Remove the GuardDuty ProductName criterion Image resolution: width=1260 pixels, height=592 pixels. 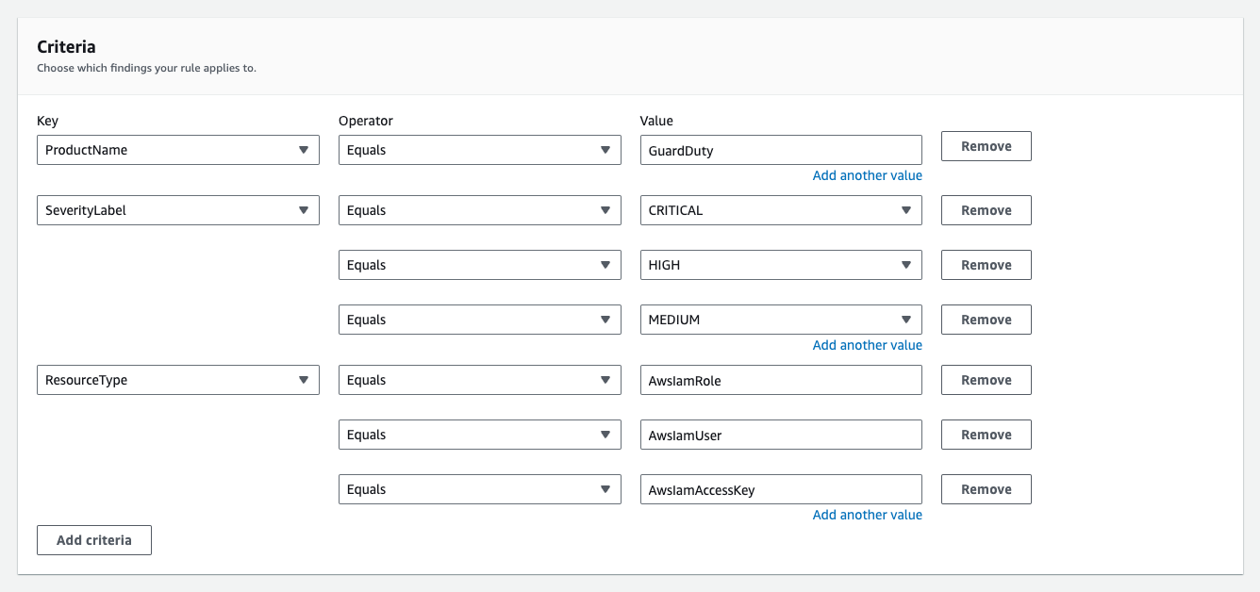coord(986,145)
